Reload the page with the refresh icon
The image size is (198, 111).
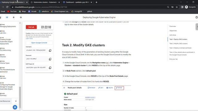tap(7, 7)
